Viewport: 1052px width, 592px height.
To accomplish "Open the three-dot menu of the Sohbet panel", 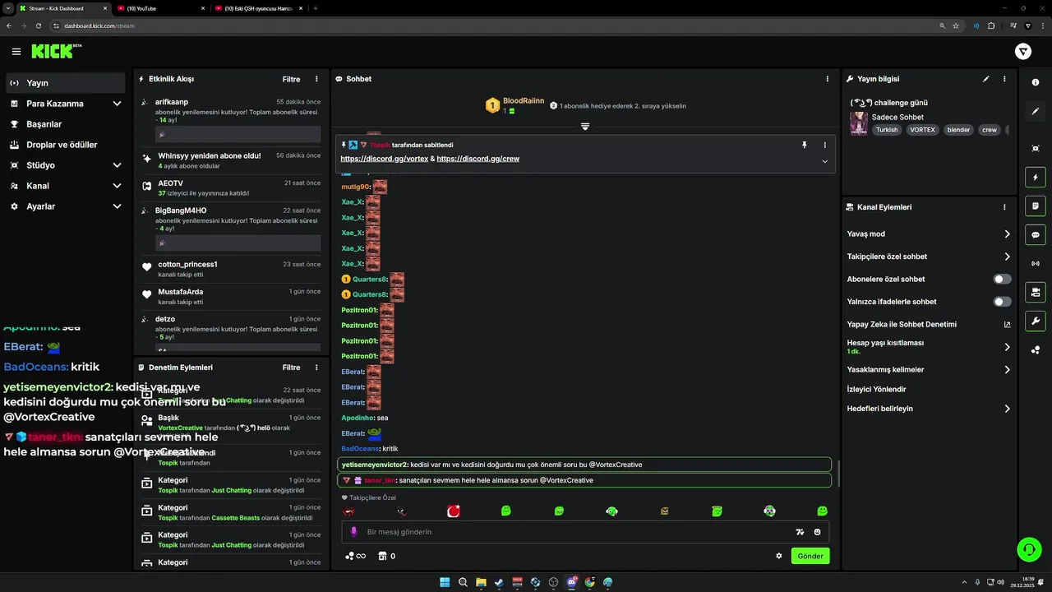I will [828, 79].
